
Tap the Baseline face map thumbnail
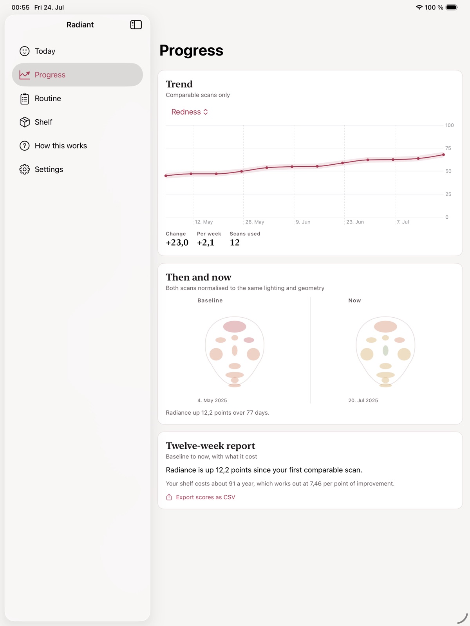pyautogui.click(x=235, y=352)
